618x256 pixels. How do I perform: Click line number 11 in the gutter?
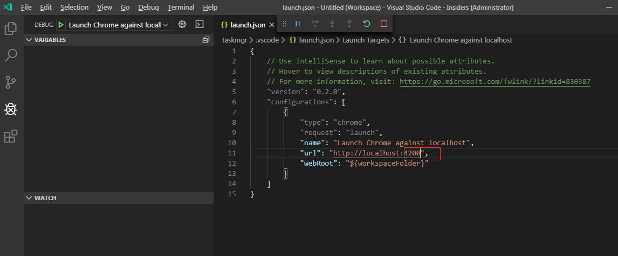pyautogui.click(x=232, y=153)
